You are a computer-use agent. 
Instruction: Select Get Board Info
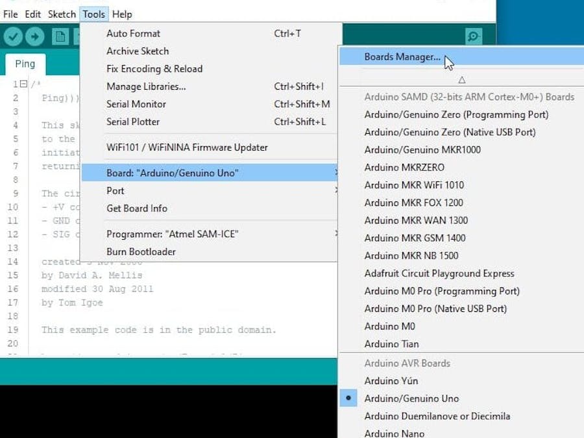[209, 208]
